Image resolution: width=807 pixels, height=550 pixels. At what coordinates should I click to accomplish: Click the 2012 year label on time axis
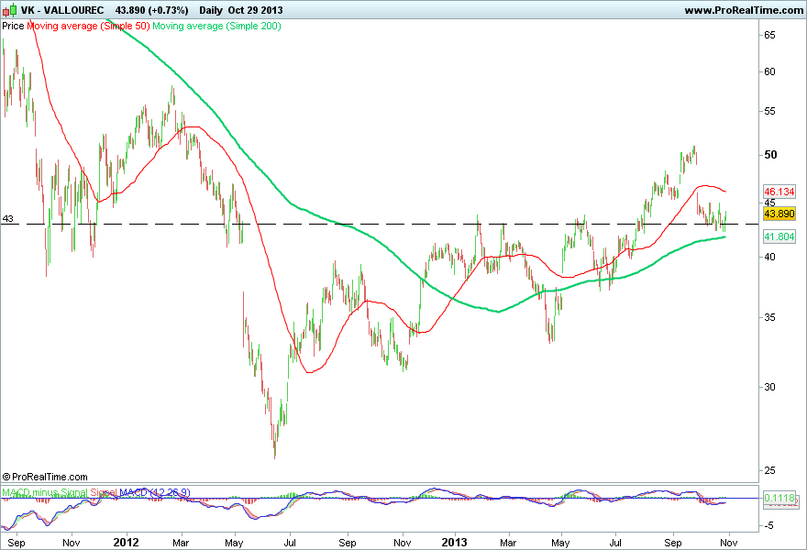pyautogui.click(x=127, y=543)
